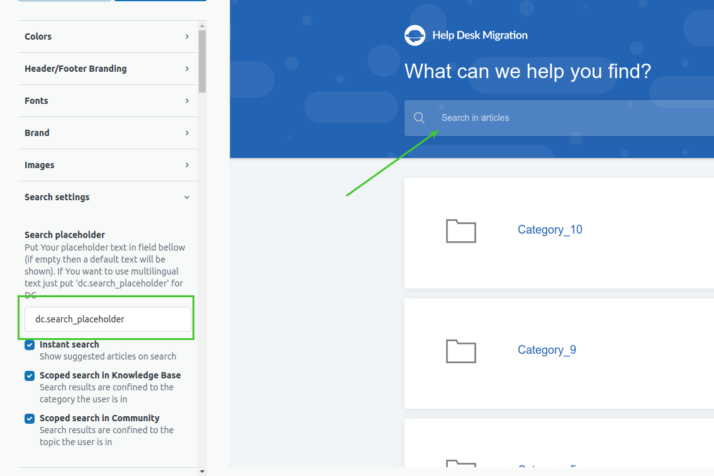Expand the Colors section chevron
This screenshot has width=714, height=476.
pyautogui.click(x=187, y=37)
